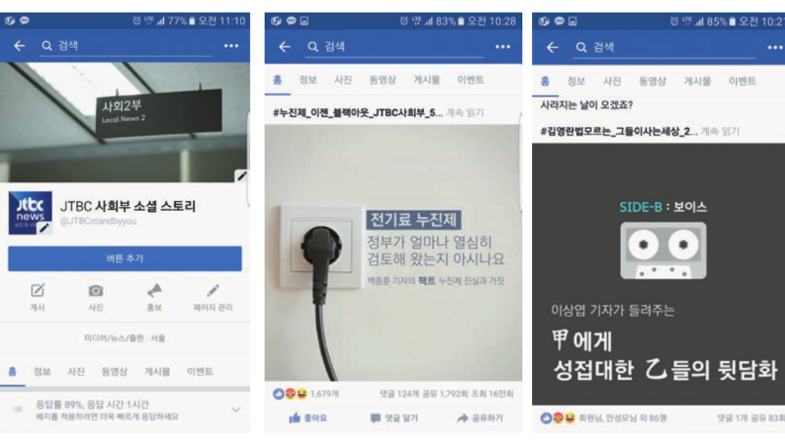Tap back arrow on JTBC page screen

tap(19, 46)
